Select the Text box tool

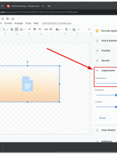pos(16,29)
